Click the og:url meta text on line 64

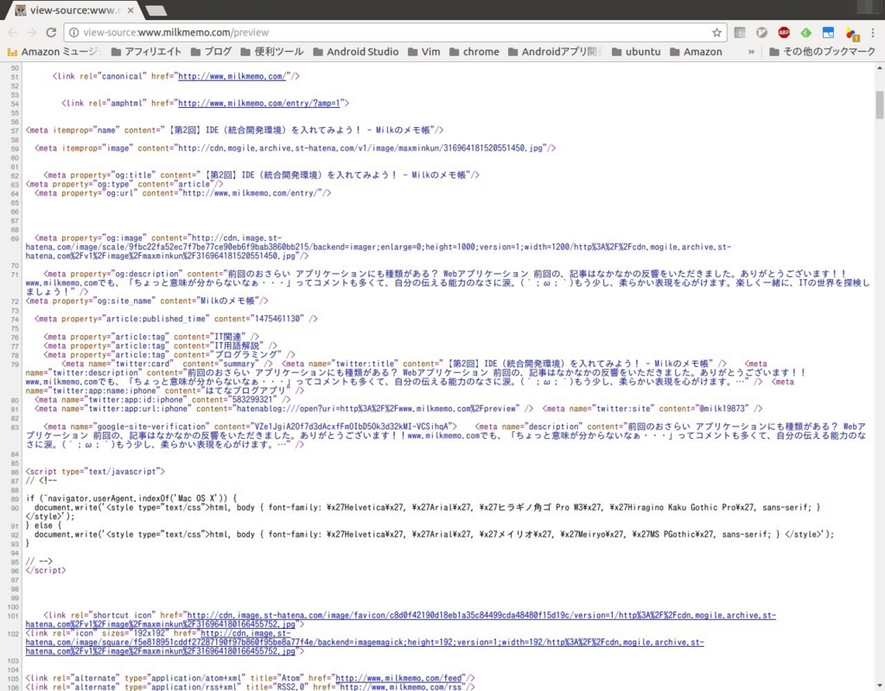[183, 193]
